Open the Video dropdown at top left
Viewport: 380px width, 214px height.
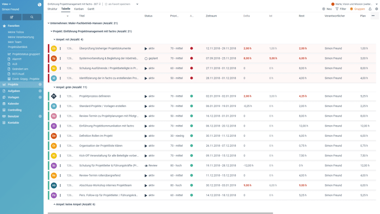coord(7,4)
